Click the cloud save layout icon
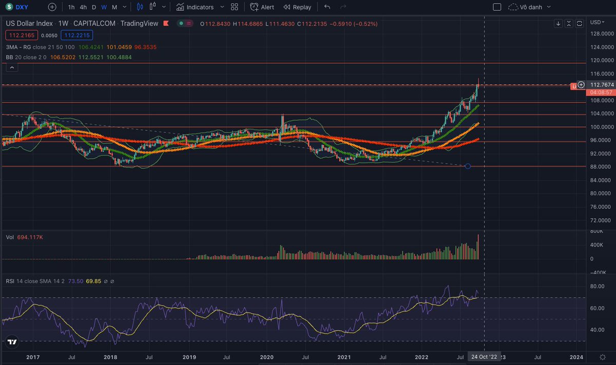This screenshot has height=365, width=616. [x=513, y=7]
